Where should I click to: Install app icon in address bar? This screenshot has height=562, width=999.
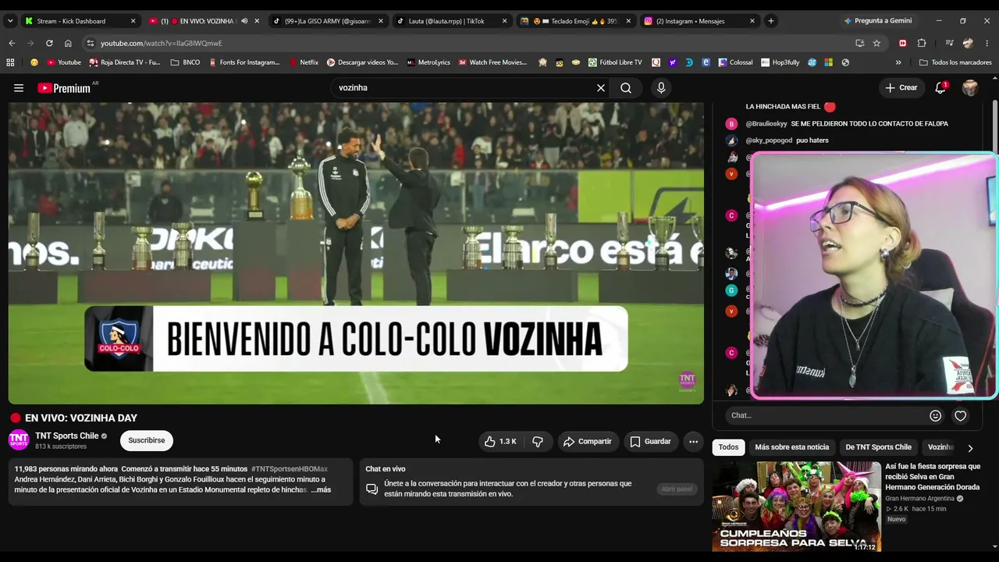[859, 43]
